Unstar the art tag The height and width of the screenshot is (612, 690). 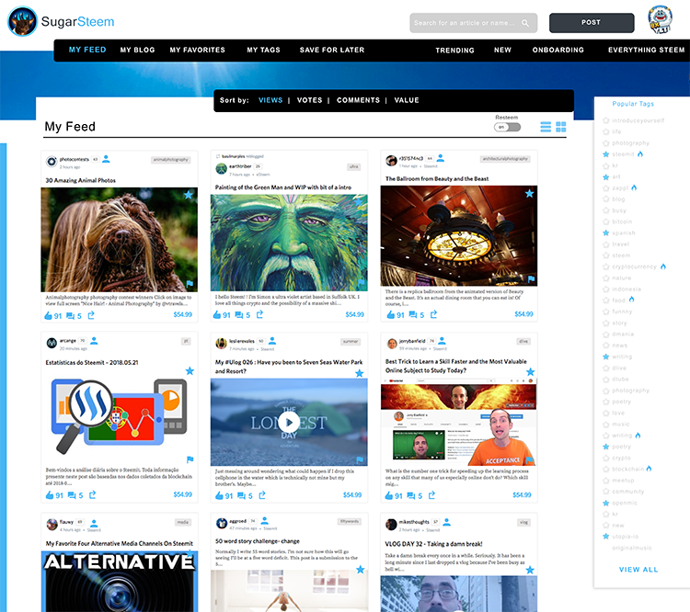[x=606, y=176]
